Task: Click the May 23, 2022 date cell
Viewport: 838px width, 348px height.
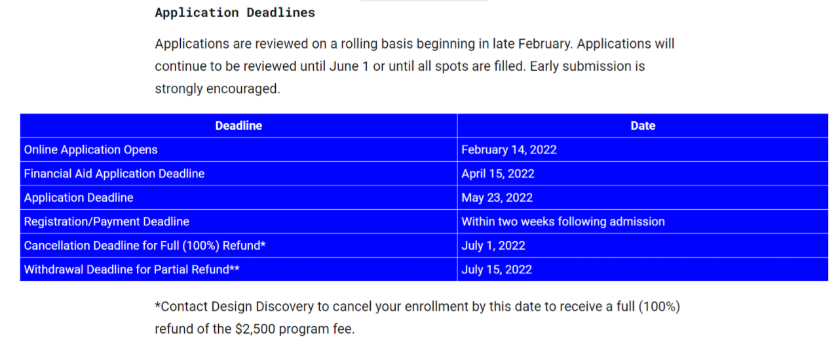Action: pyautogui.click(x=497, y=197)
